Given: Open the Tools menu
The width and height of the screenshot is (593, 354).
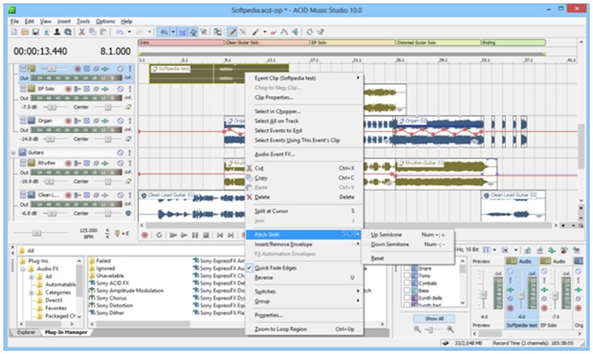Looking at the screenshot, I should coord(83,22).
